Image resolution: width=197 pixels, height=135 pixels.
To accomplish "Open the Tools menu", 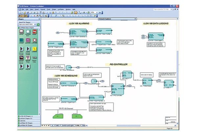I will click(x=49, y=9).
